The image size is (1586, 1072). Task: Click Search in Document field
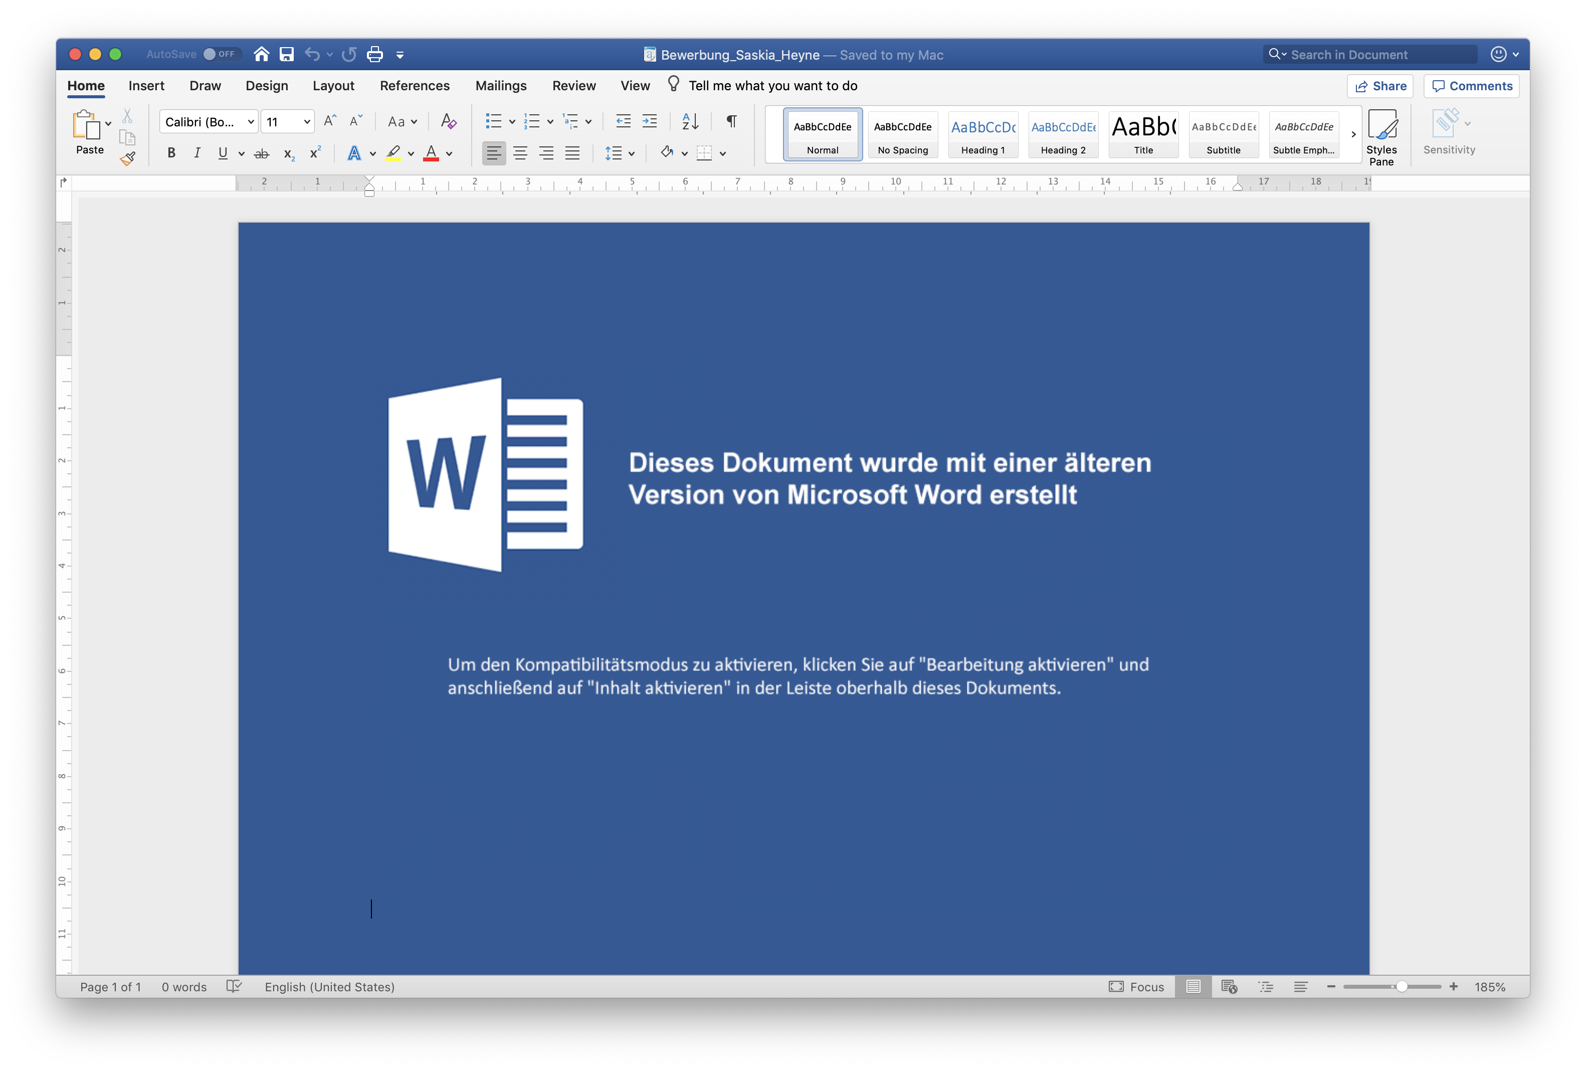[x=1369, y=54]
